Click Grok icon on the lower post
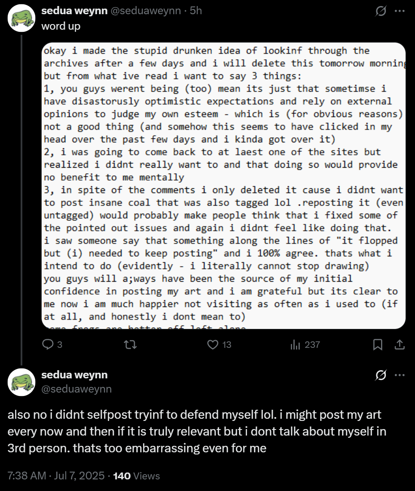The image size is (415, 491). point(380,375)
